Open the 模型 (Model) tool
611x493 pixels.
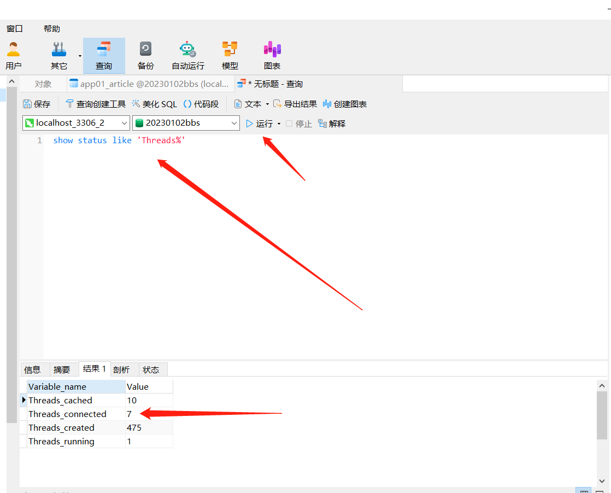[230, 55]
